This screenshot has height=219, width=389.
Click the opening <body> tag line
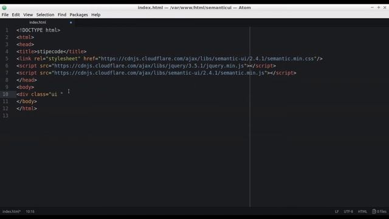(x=25, y=87)
